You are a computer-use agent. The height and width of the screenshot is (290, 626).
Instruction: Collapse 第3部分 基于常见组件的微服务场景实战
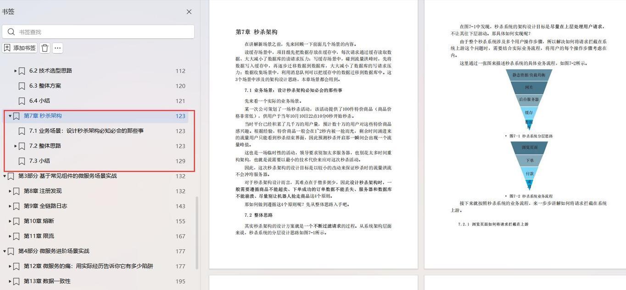pos(4,176)
